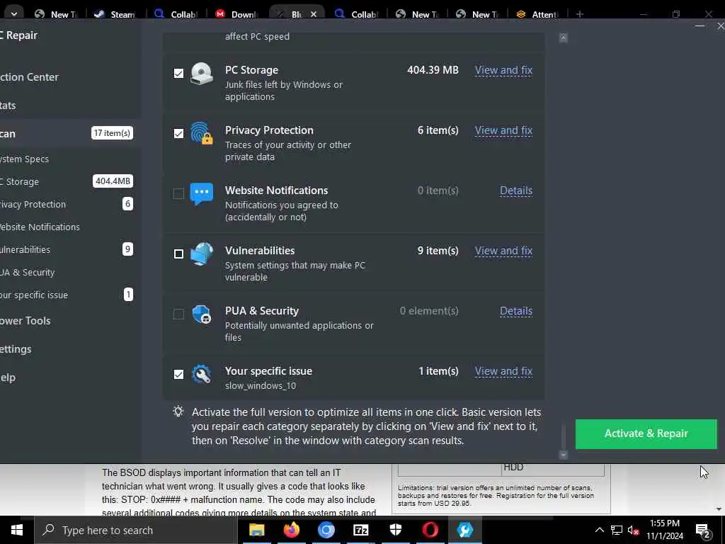Open Windows Security shield in taskbar

pyautogui.click(x=396, y=530)
